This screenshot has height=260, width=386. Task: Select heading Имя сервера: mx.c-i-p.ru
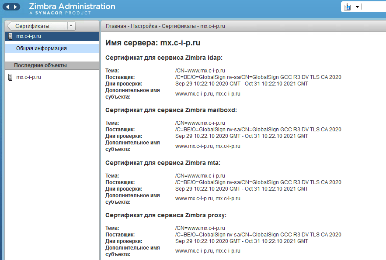(153, 43)
